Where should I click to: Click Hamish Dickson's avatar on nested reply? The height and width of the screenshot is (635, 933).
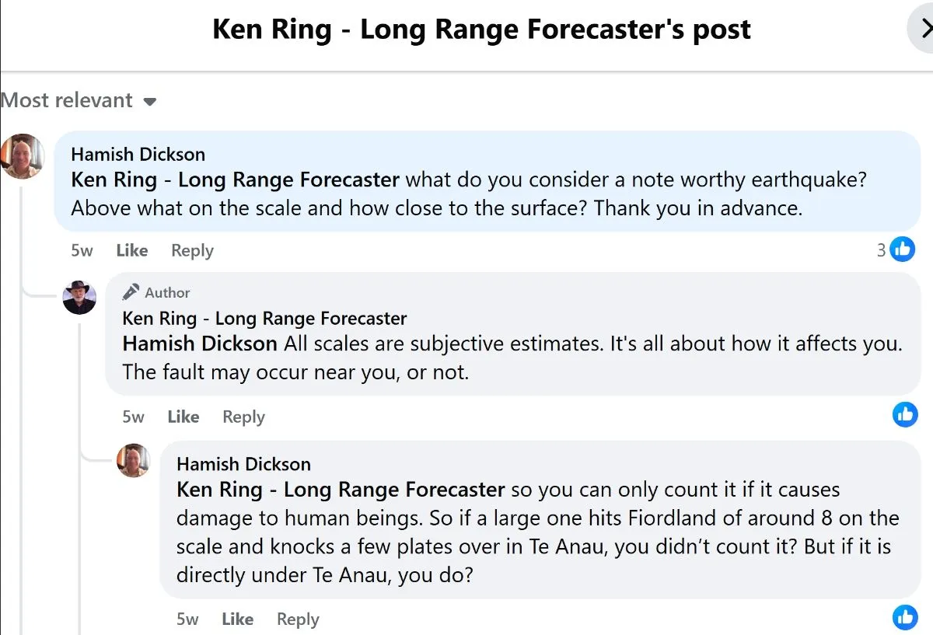click(x=133, y=460)
